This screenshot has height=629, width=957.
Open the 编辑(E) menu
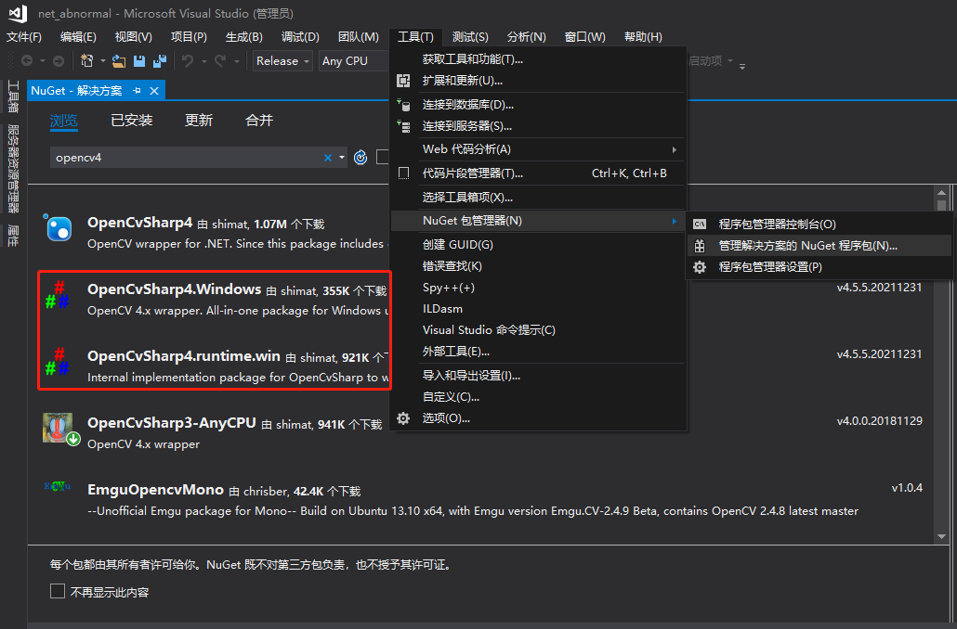78,37
